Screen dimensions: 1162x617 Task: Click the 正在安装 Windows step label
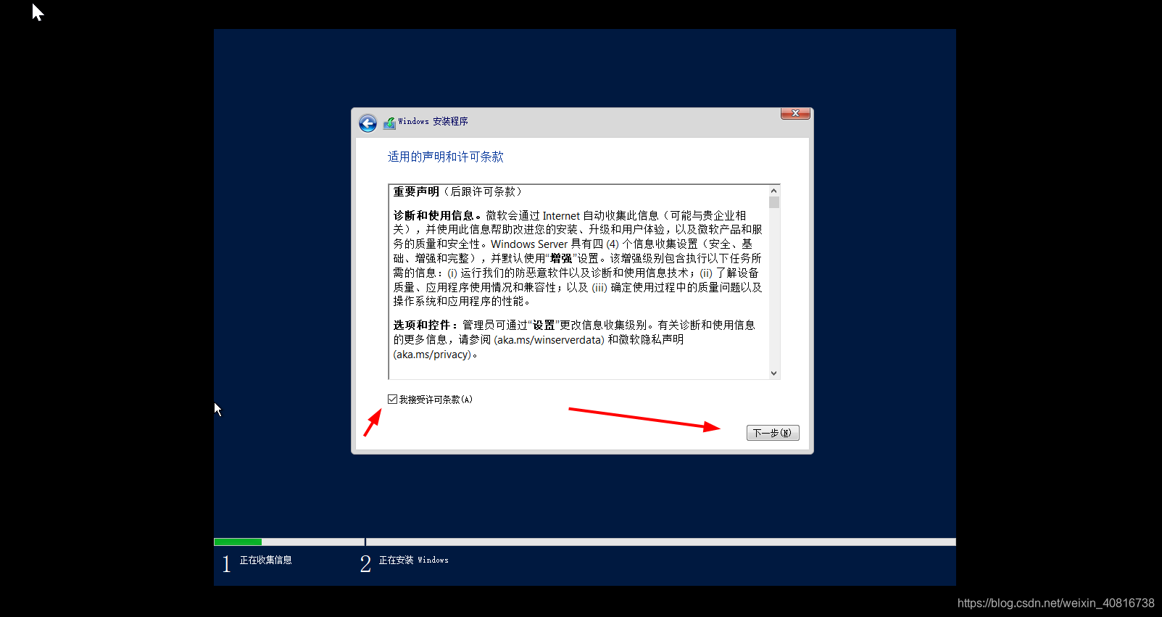tap(413, 560)
